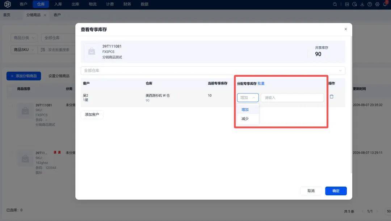Open the help question-mark icon
Image resolution: width=391 pixels, height=221 pixels.
[370, 4]
